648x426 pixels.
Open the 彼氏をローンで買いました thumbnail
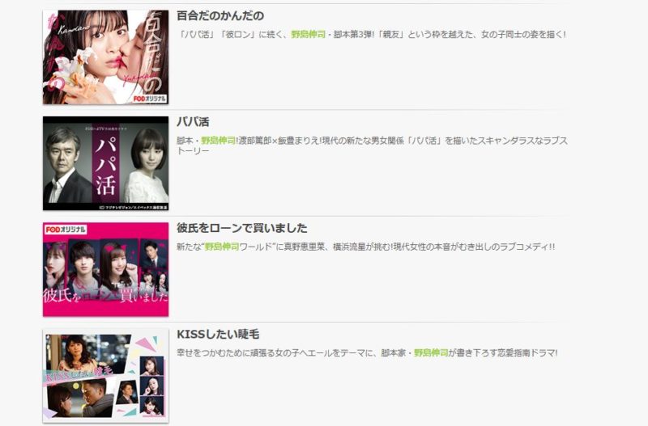coord(105,269)
